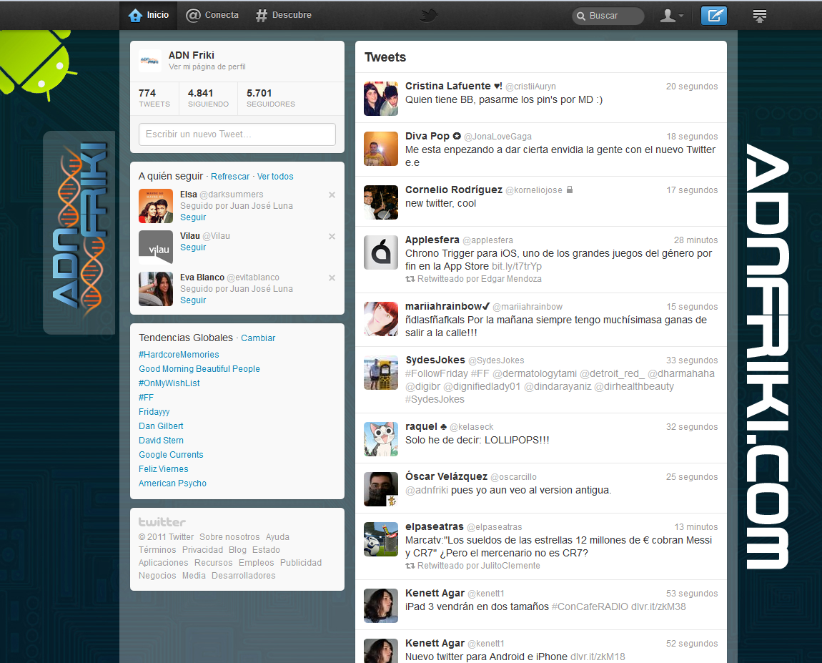Click Eva Blanco's profile picture
The height and width of the screenshot is (663, 822).
click(x=156, y=289)
